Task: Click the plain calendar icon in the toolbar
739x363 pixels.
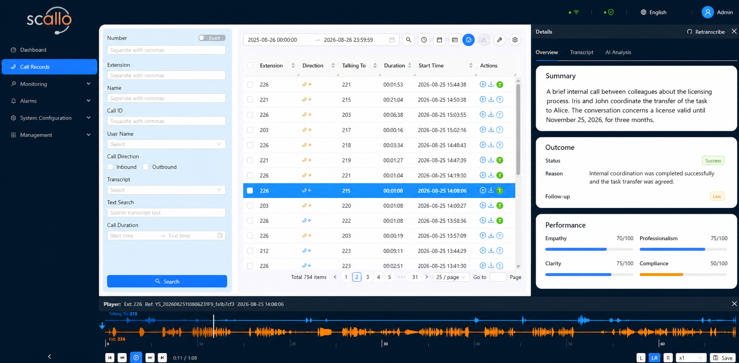Action: point(439,40)
